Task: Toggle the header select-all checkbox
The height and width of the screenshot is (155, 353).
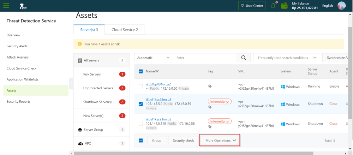Action: click(140, 71)
